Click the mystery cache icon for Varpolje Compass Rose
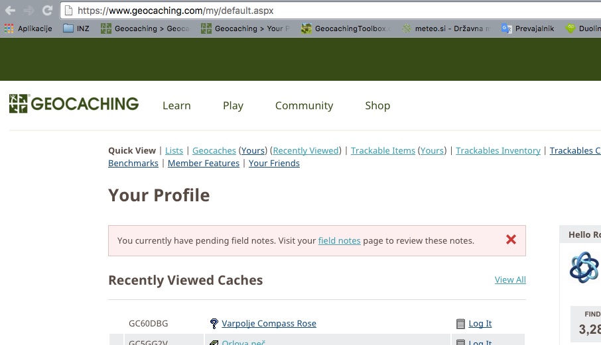 (x=214, y=324)
